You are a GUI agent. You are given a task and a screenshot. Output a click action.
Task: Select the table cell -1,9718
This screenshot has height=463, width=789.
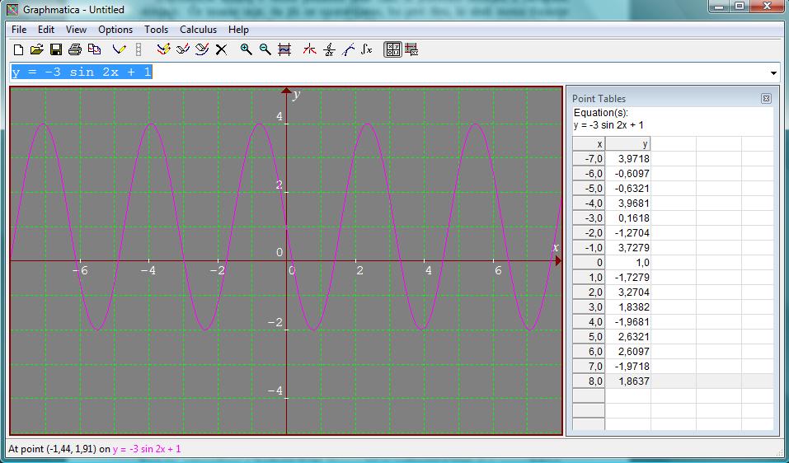(627, 367)
